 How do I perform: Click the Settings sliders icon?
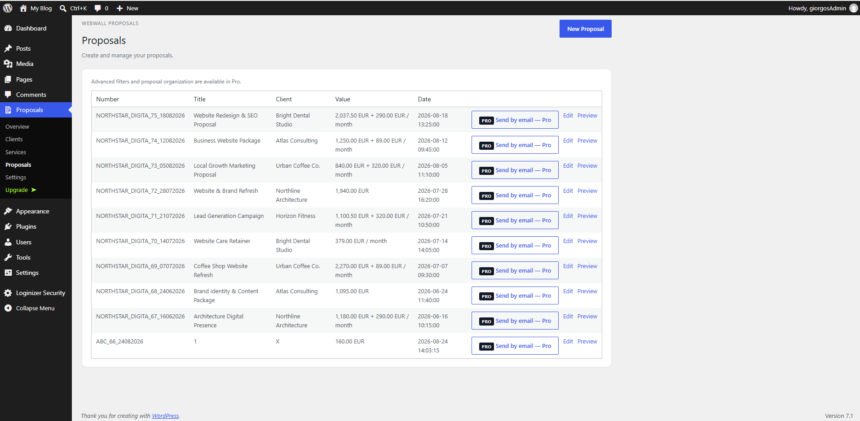[8, 273]
